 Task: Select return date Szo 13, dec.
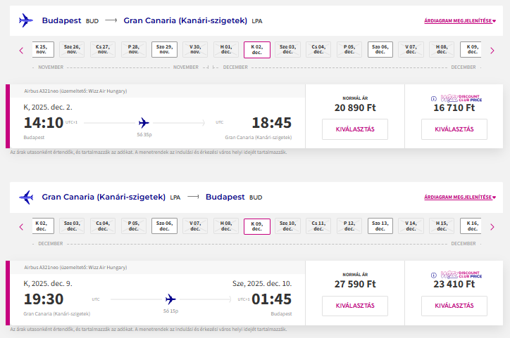pos(380,226)
